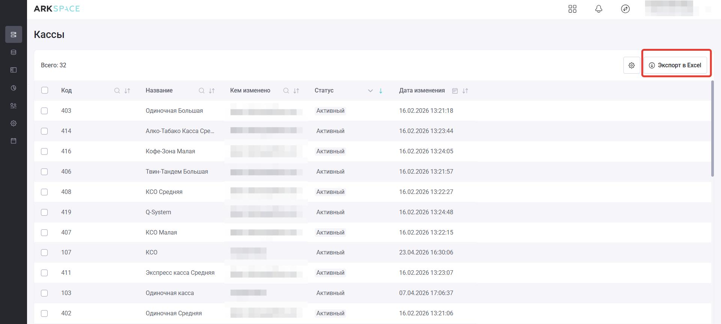Select the Кассы item in sidebar
721x324 pixels.
[x=14, y=35]
